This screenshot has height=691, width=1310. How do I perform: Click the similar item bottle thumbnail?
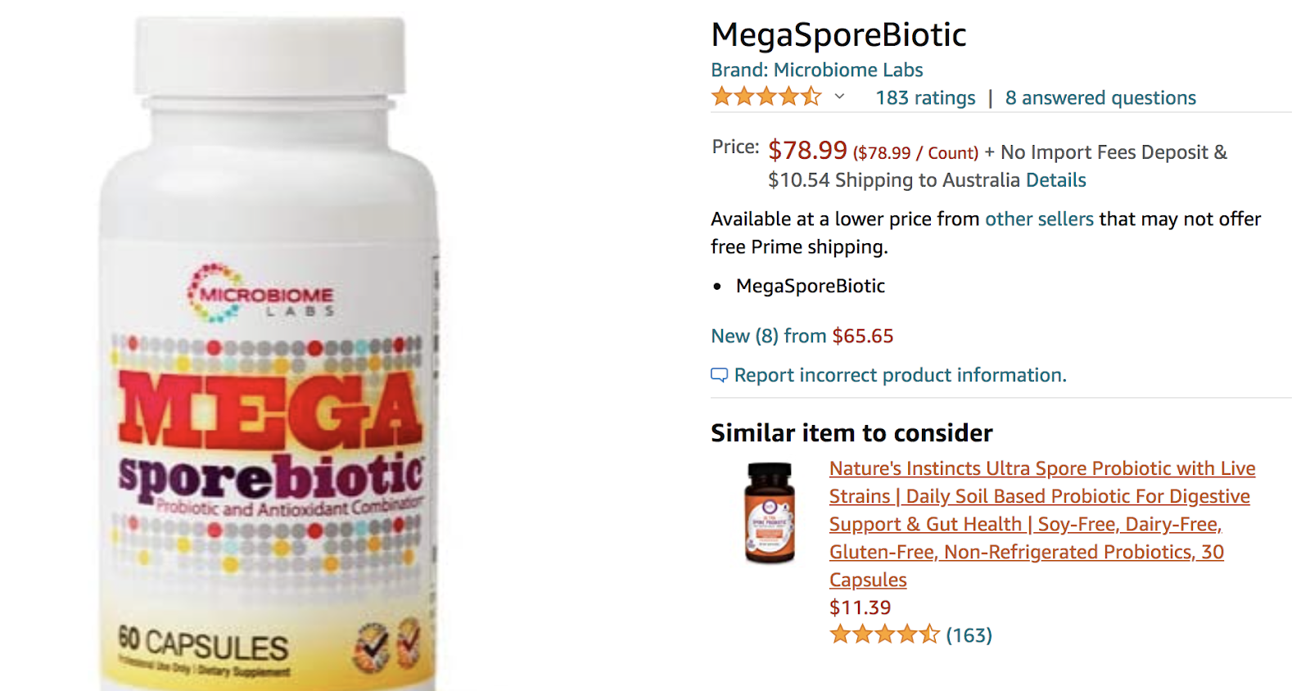[770, 513]
